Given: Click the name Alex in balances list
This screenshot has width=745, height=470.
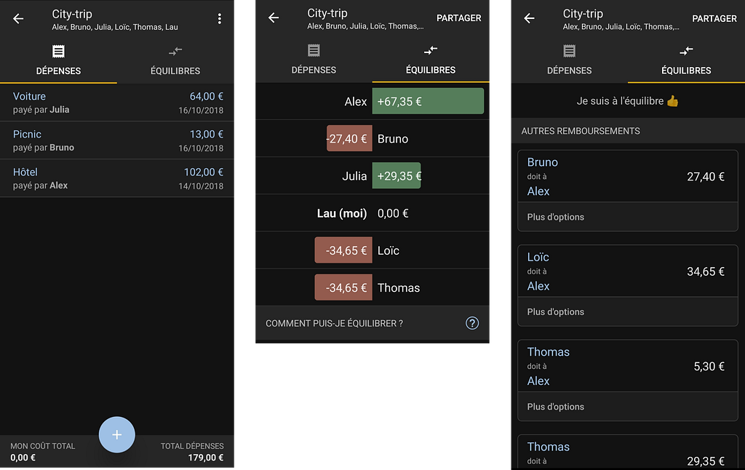Looking at the screenshot, I should [355, 102].
